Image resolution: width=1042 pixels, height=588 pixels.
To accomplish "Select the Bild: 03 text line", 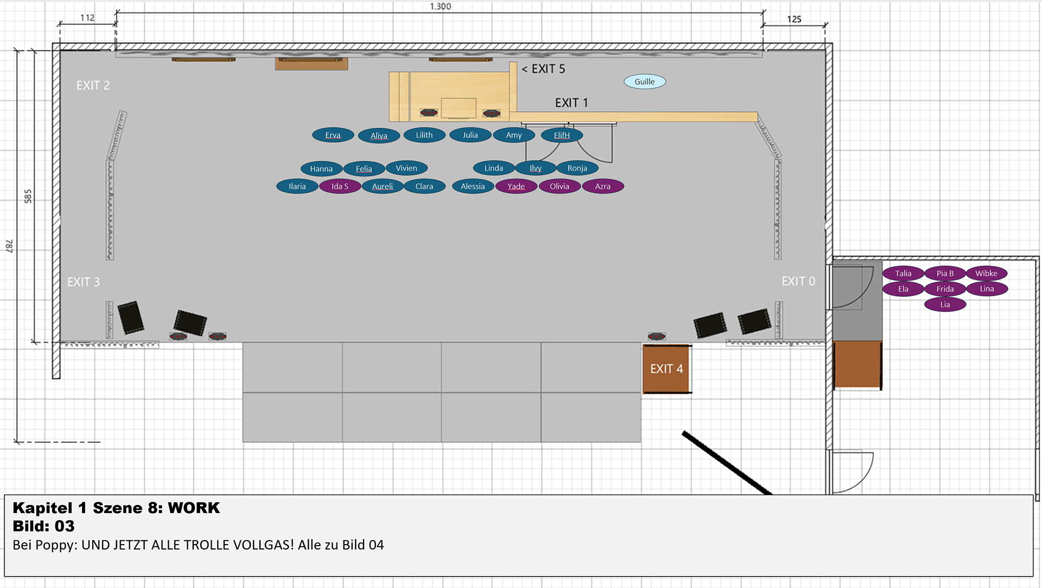I will [43, 526].
